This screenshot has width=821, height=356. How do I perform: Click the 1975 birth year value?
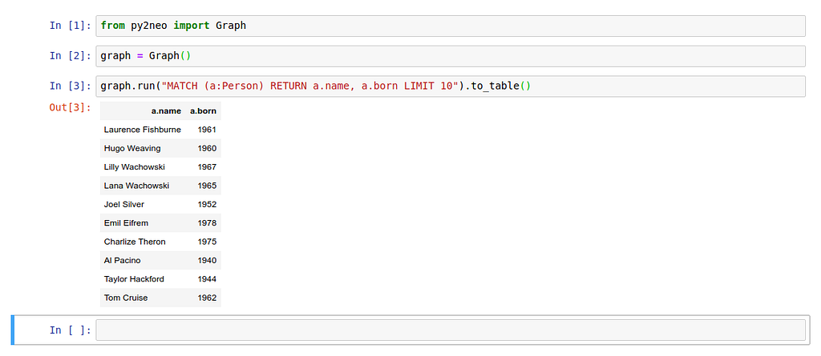207,242
